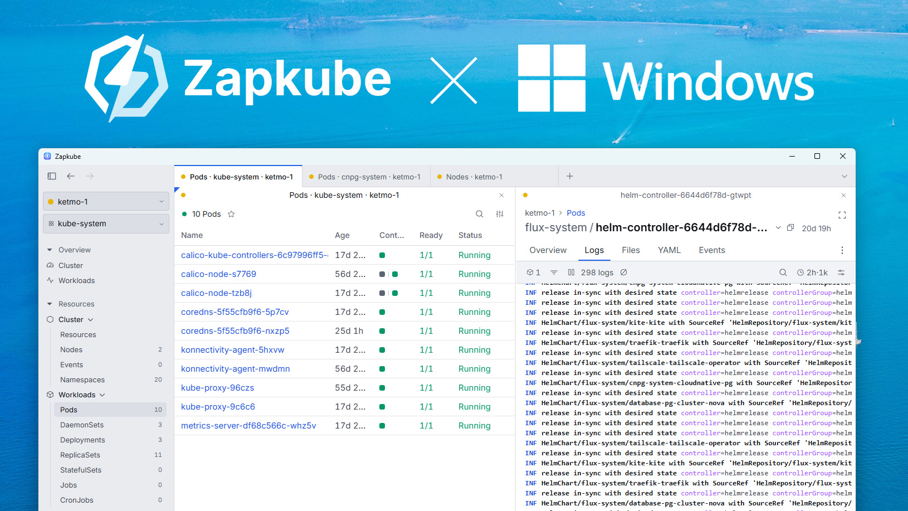Add a new tab with plus icon
The image size is (908, 511).
coord(570,176)
